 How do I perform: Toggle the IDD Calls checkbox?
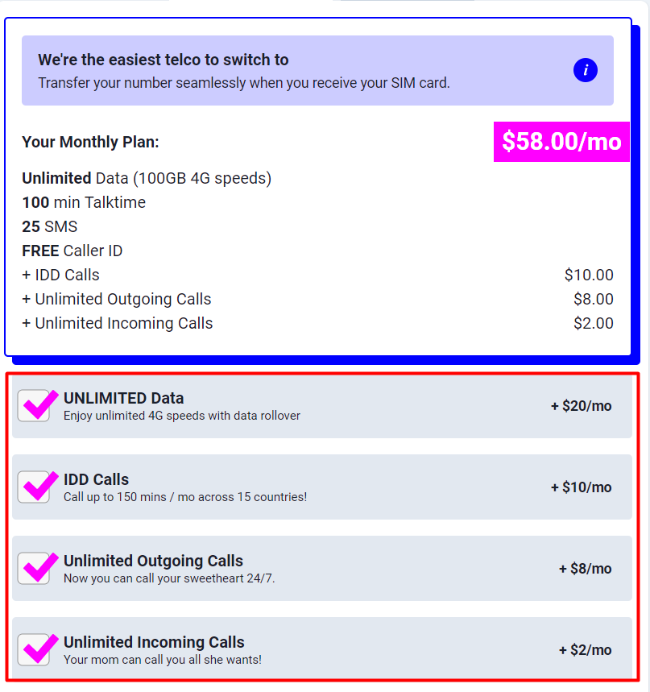pyautogui.click(x=34, y=487)
